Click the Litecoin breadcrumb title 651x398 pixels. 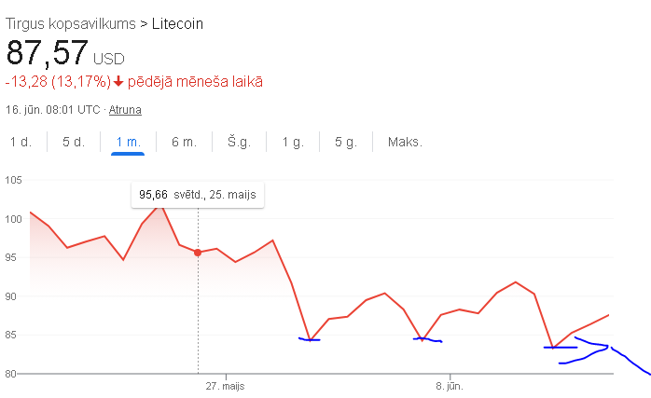177,23
